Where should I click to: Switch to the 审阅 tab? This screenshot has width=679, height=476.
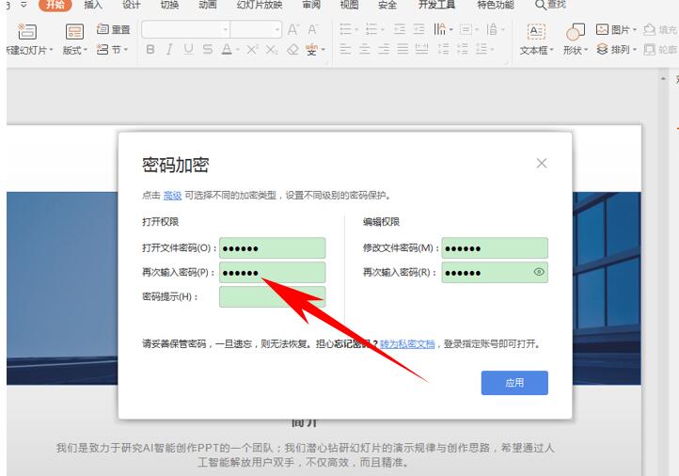click(x=311, y=5)
